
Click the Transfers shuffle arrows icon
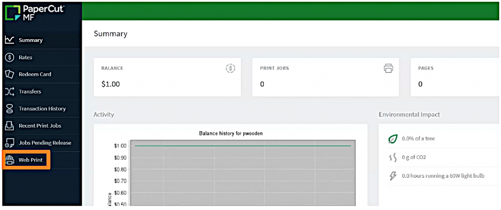coord(9,92)
